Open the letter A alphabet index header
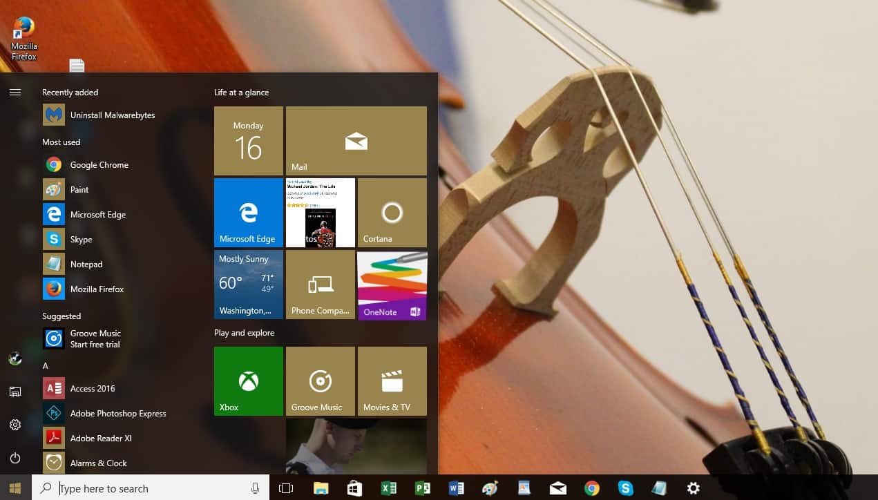878x500 pixels. point(46,365)
